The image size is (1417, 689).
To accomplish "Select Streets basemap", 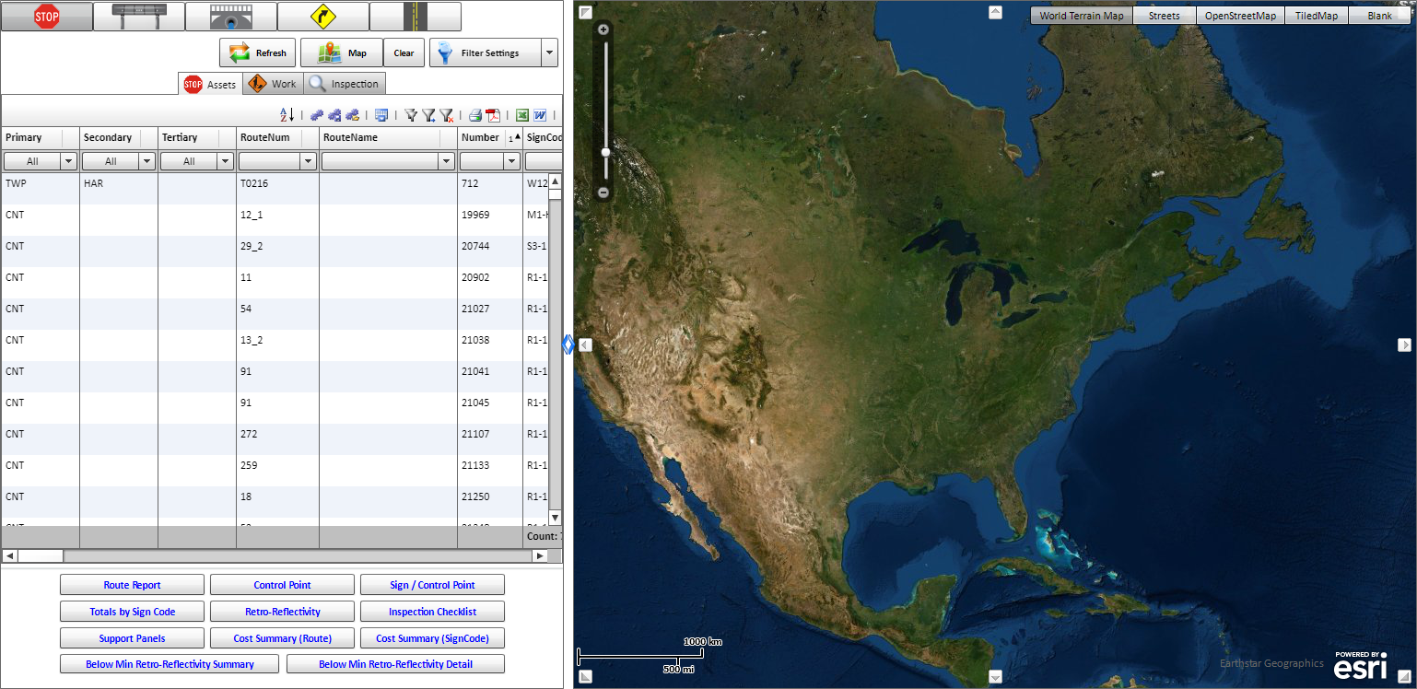I will pos(1164,16).
